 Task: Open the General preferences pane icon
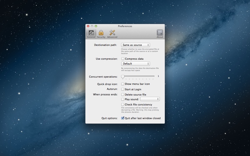click(x=91, y=33)
